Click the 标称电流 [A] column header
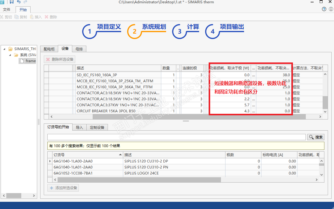334x209 pixels. (x=279, y=155)
